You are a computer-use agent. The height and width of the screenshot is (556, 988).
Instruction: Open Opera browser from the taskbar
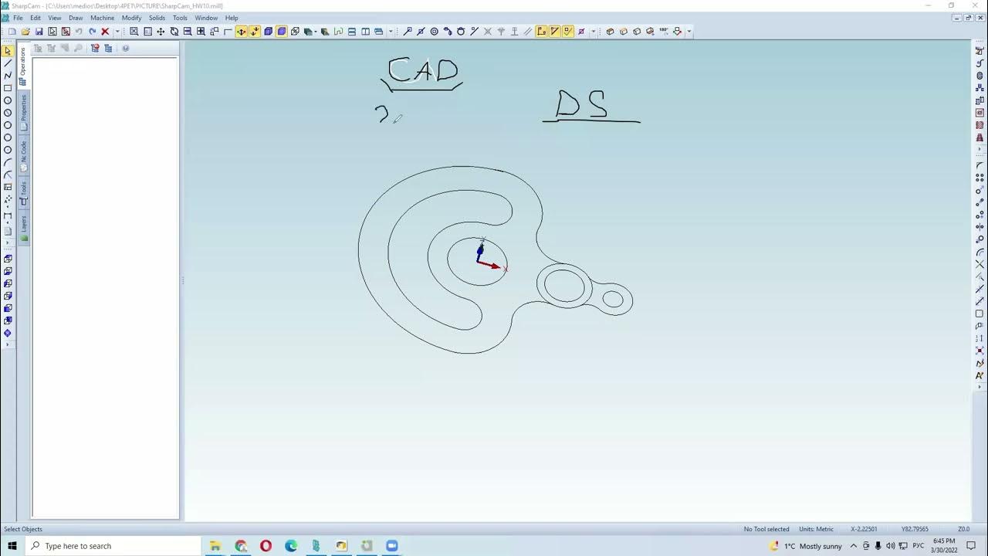click(x=266, y=546)
